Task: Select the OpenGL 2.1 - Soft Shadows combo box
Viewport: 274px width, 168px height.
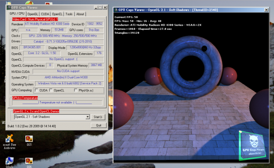Action: 52,117
